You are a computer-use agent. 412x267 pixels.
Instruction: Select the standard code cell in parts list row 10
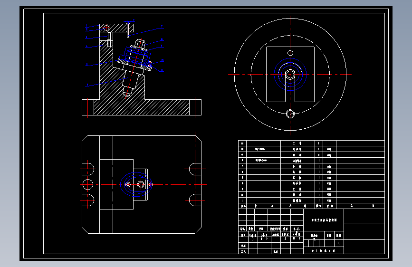coord(264,149)
